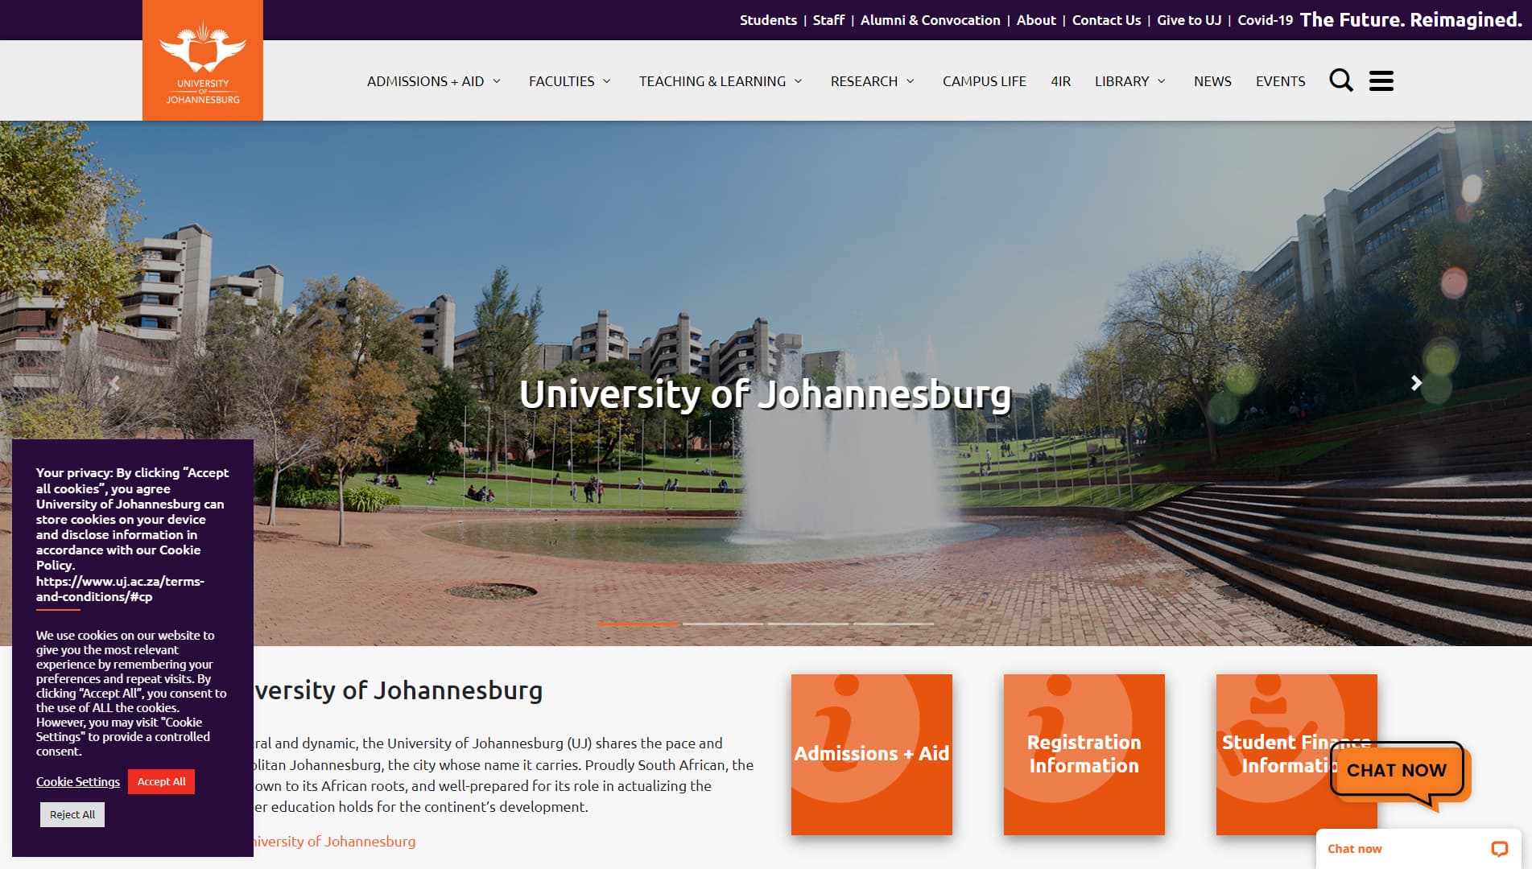The width and height of the screenshot is (1532, 869).
Task: Go to the Events page
Action: pyautogui.click(x=1281, y=81)
